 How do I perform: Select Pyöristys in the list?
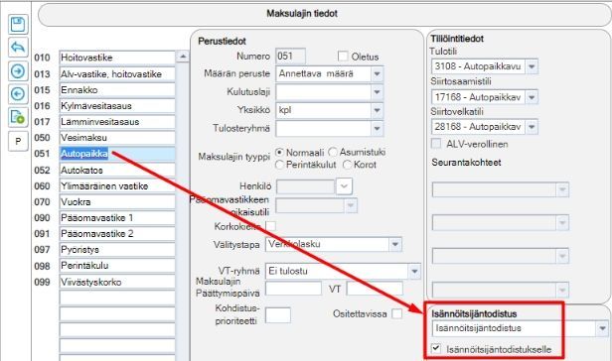(x=117, y=250)
